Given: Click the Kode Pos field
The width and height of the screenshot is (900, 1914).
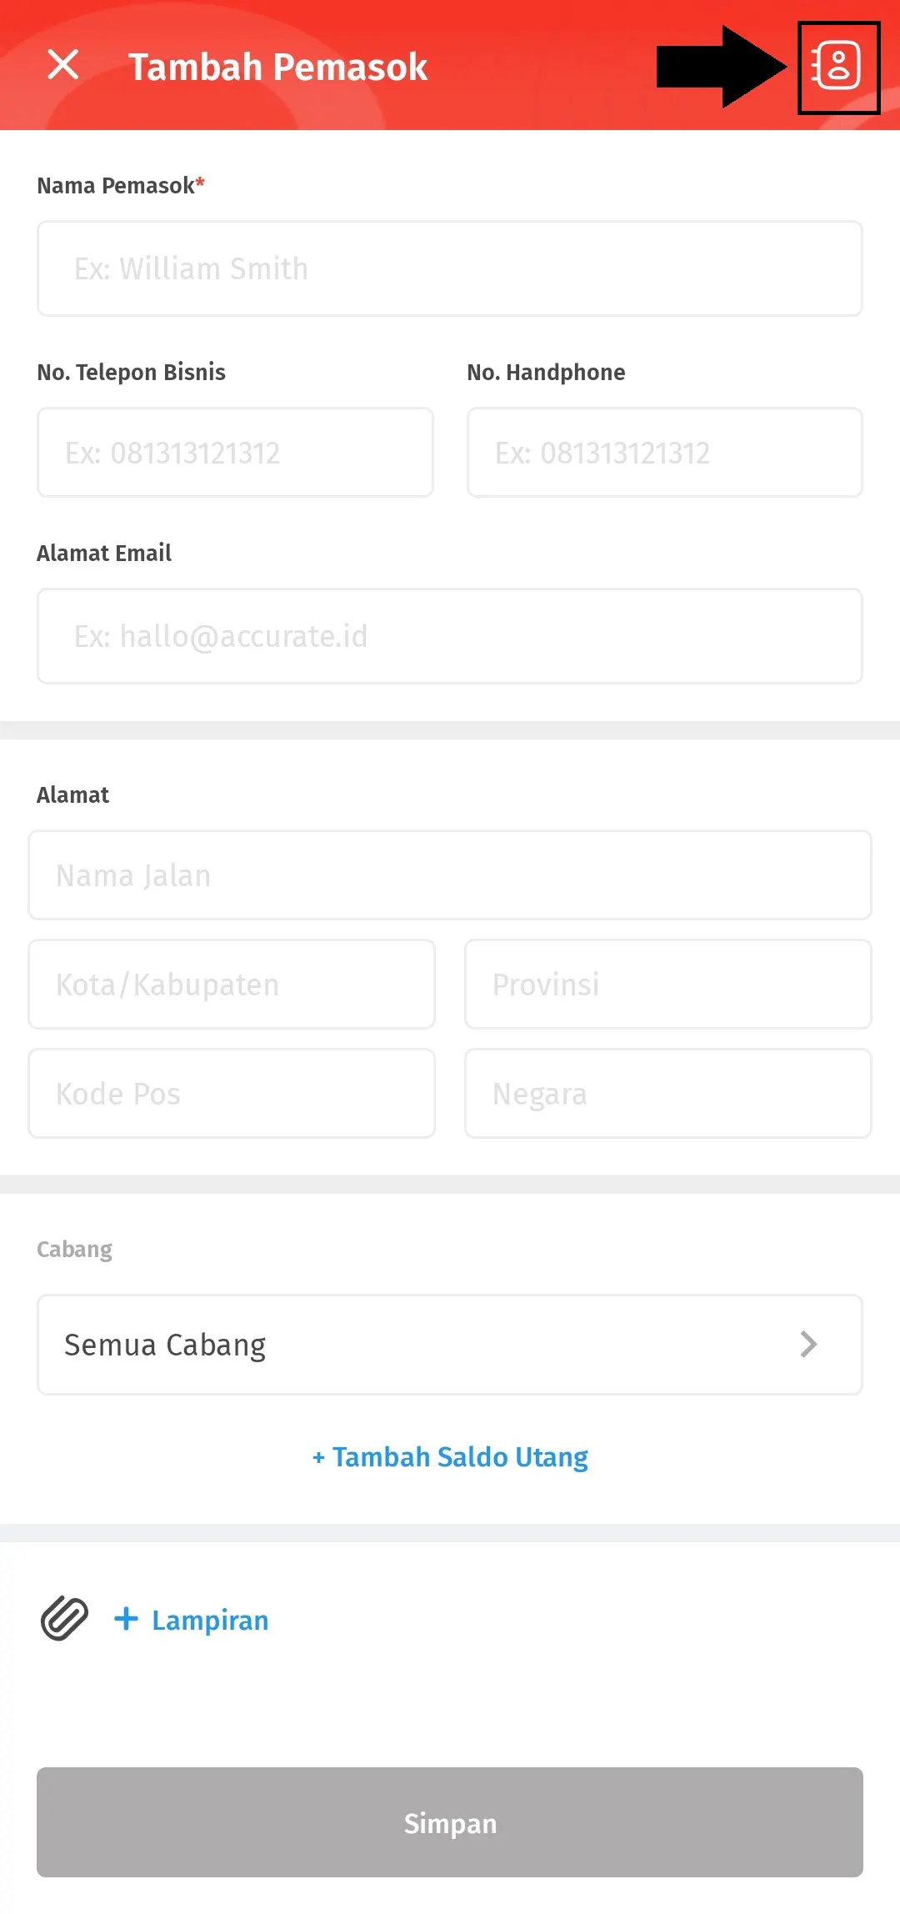Looking at the screenshot, I should tap(232, 1093).
